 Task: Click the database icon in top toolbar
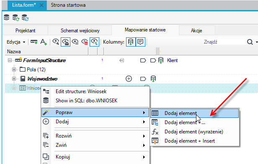point(7,17)
